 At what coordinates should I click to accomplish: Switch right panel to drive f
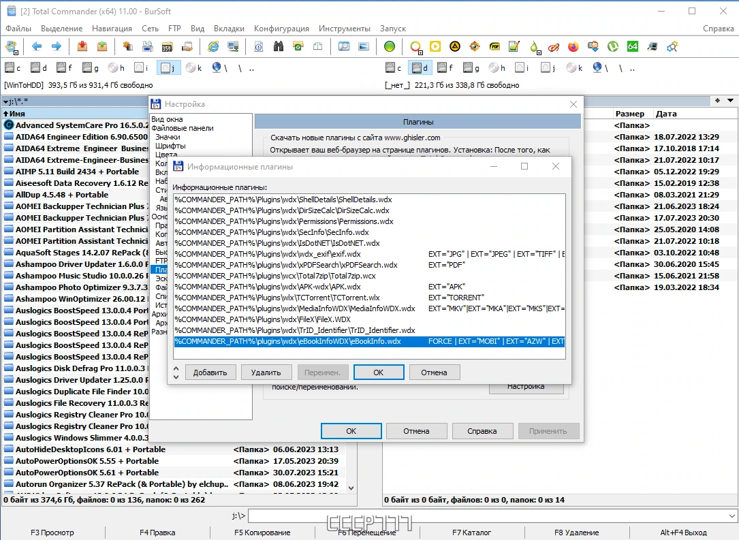tap(445, 68)
